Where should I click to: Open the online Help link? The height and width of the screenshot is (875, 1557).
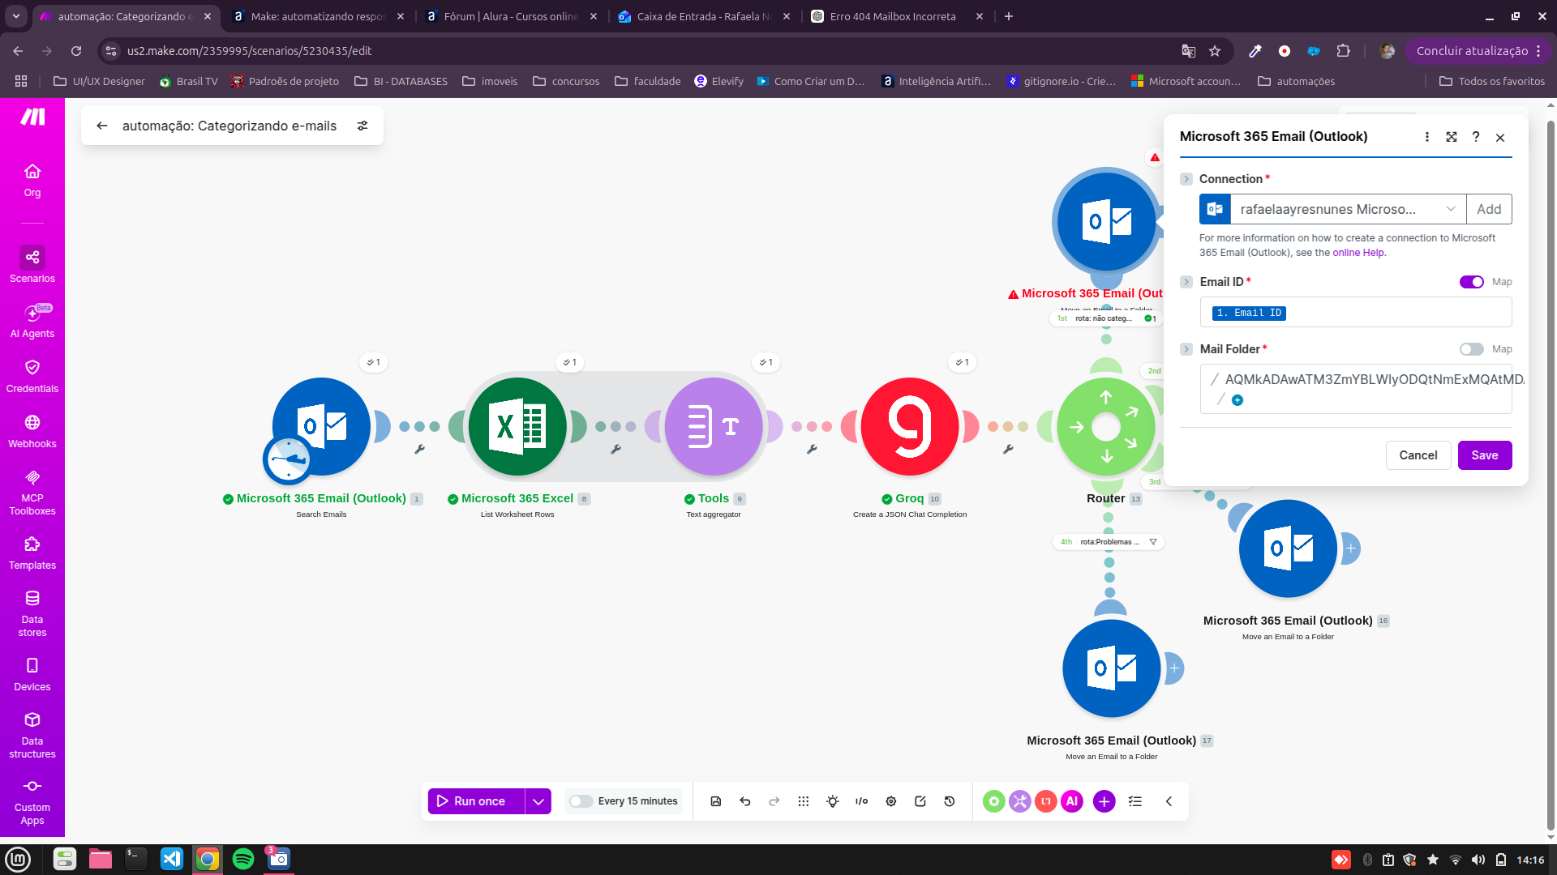[x=1358, y=253]
